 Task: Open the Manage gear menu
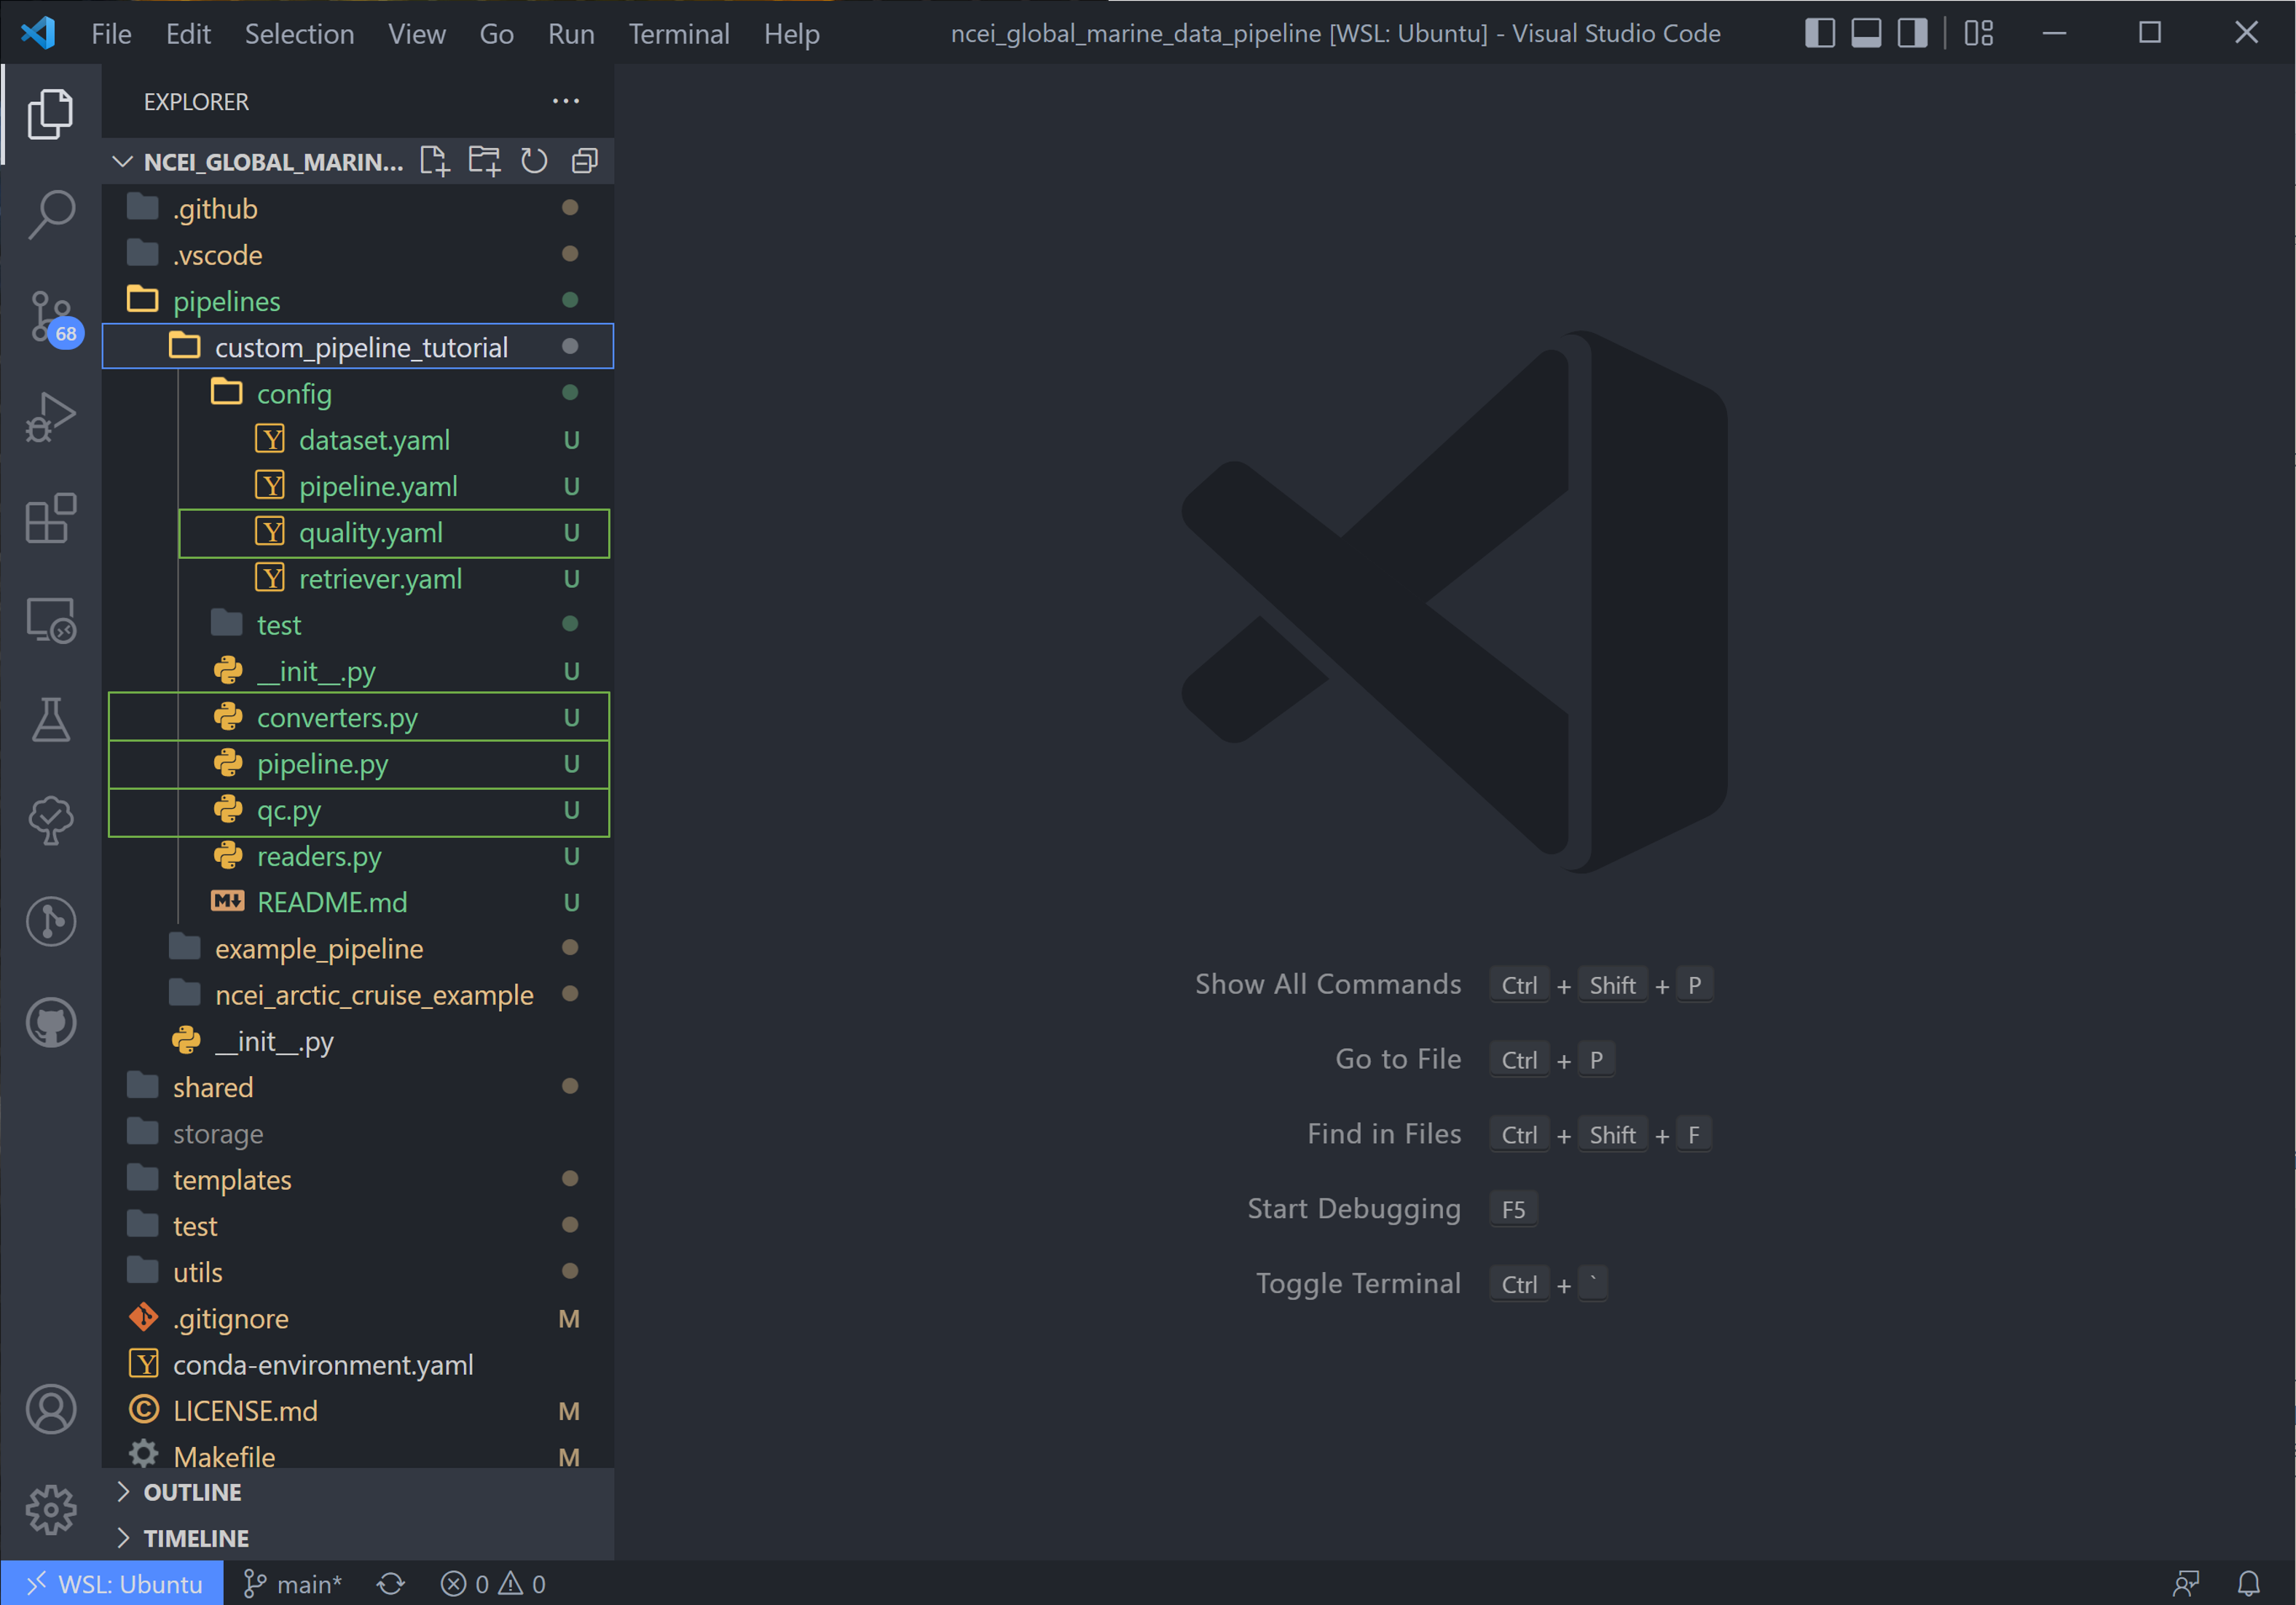point(51,1510)
